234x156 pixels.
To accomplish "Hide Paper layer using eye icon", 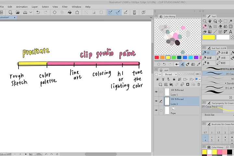I will point(156,110).
